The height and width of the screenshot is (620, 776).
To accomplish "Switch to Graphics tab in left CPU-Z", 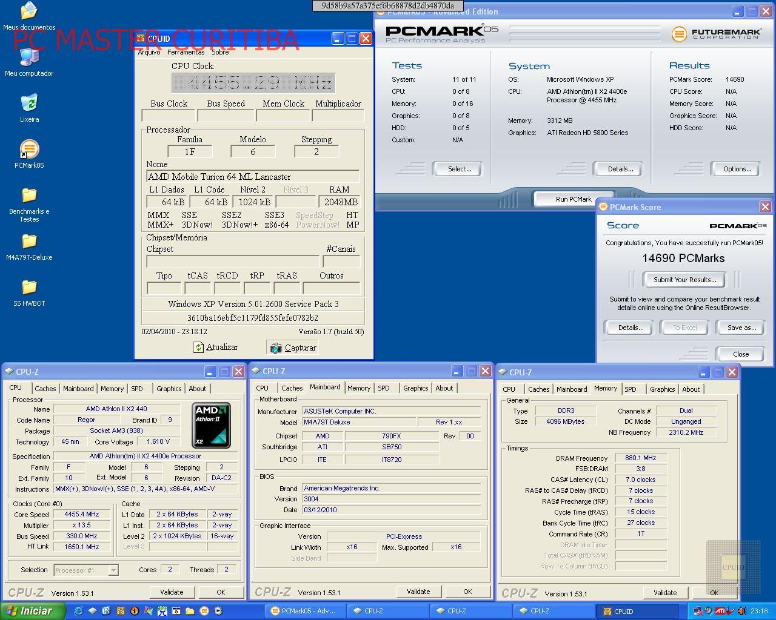I will [169, 389].
